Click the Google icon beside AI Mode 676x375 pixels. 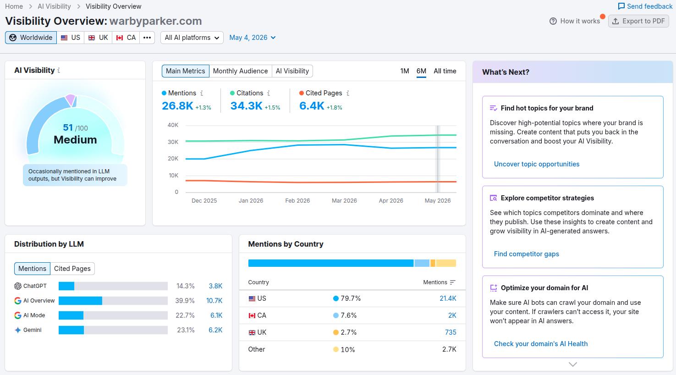(18, 315)
